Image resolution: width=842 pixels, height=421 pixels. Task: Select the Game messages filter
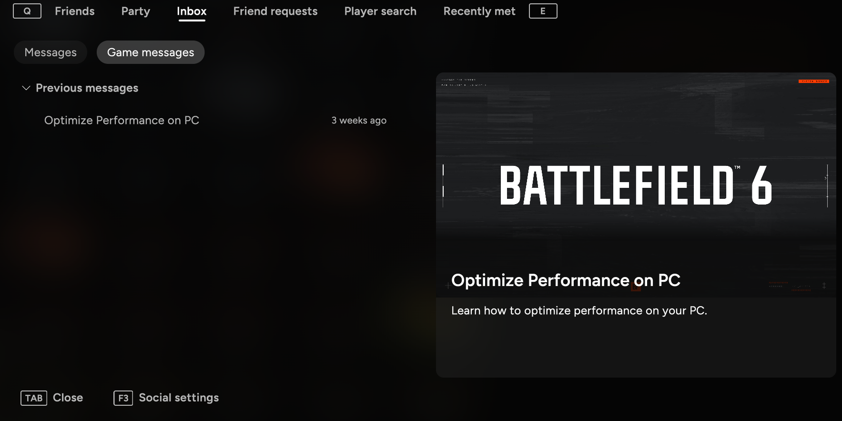(x=151, y=52)
